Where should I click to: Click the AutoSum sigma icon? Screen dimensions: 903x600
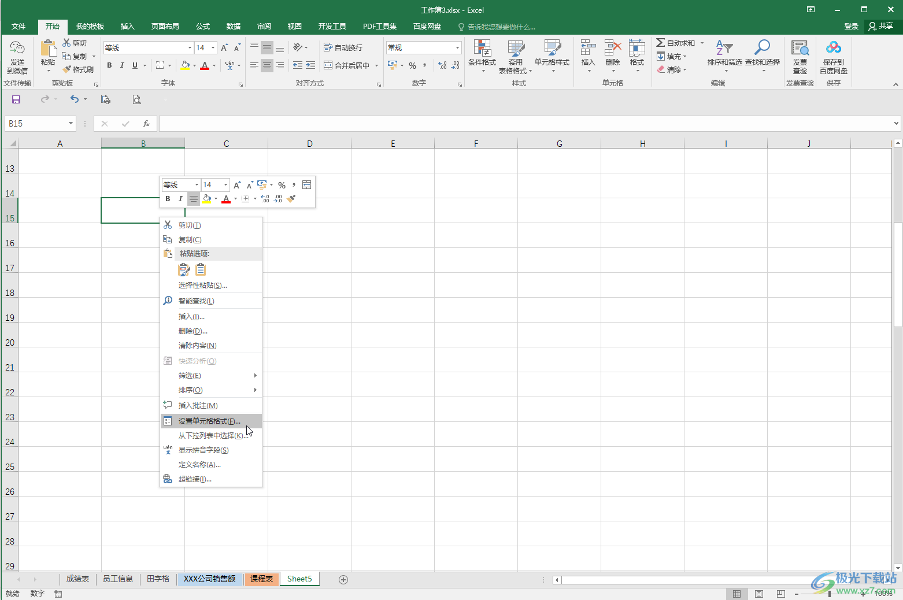point(660,43)
